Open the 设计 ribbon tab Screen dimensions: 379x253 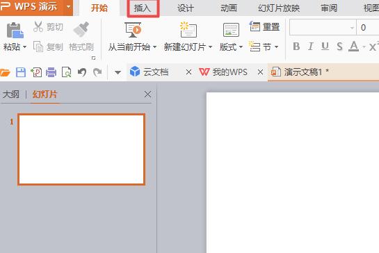(x=186, y=8)
